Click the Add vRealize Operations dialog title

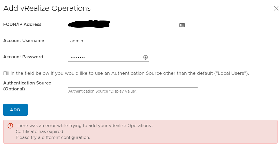coord(47,8)
